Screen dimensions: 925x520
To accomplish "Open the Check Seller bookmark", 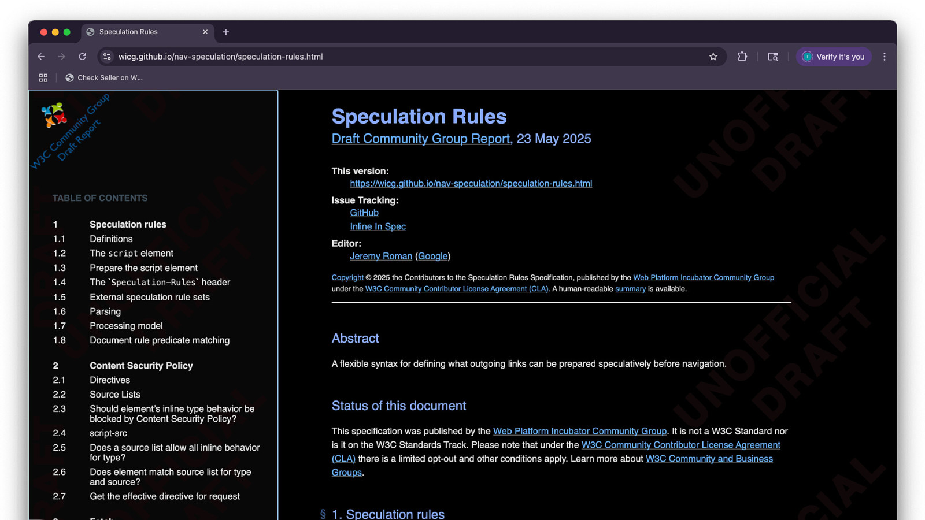I will pos(104,77).
